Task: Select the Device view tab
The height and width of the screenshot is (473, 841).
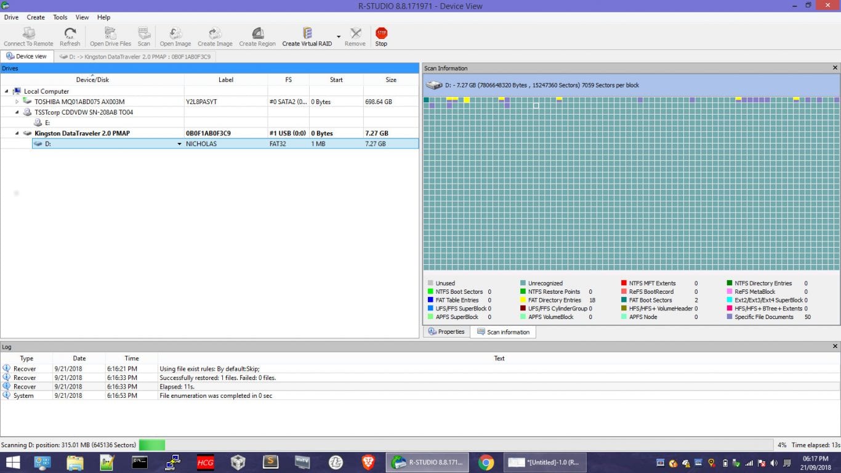Action: point(26,57)
